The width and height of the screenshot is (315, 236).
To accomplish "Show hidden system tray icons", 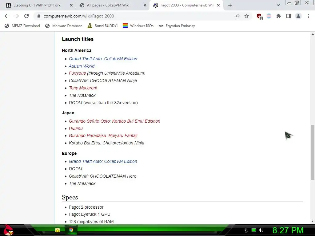I will pos(246,230).
